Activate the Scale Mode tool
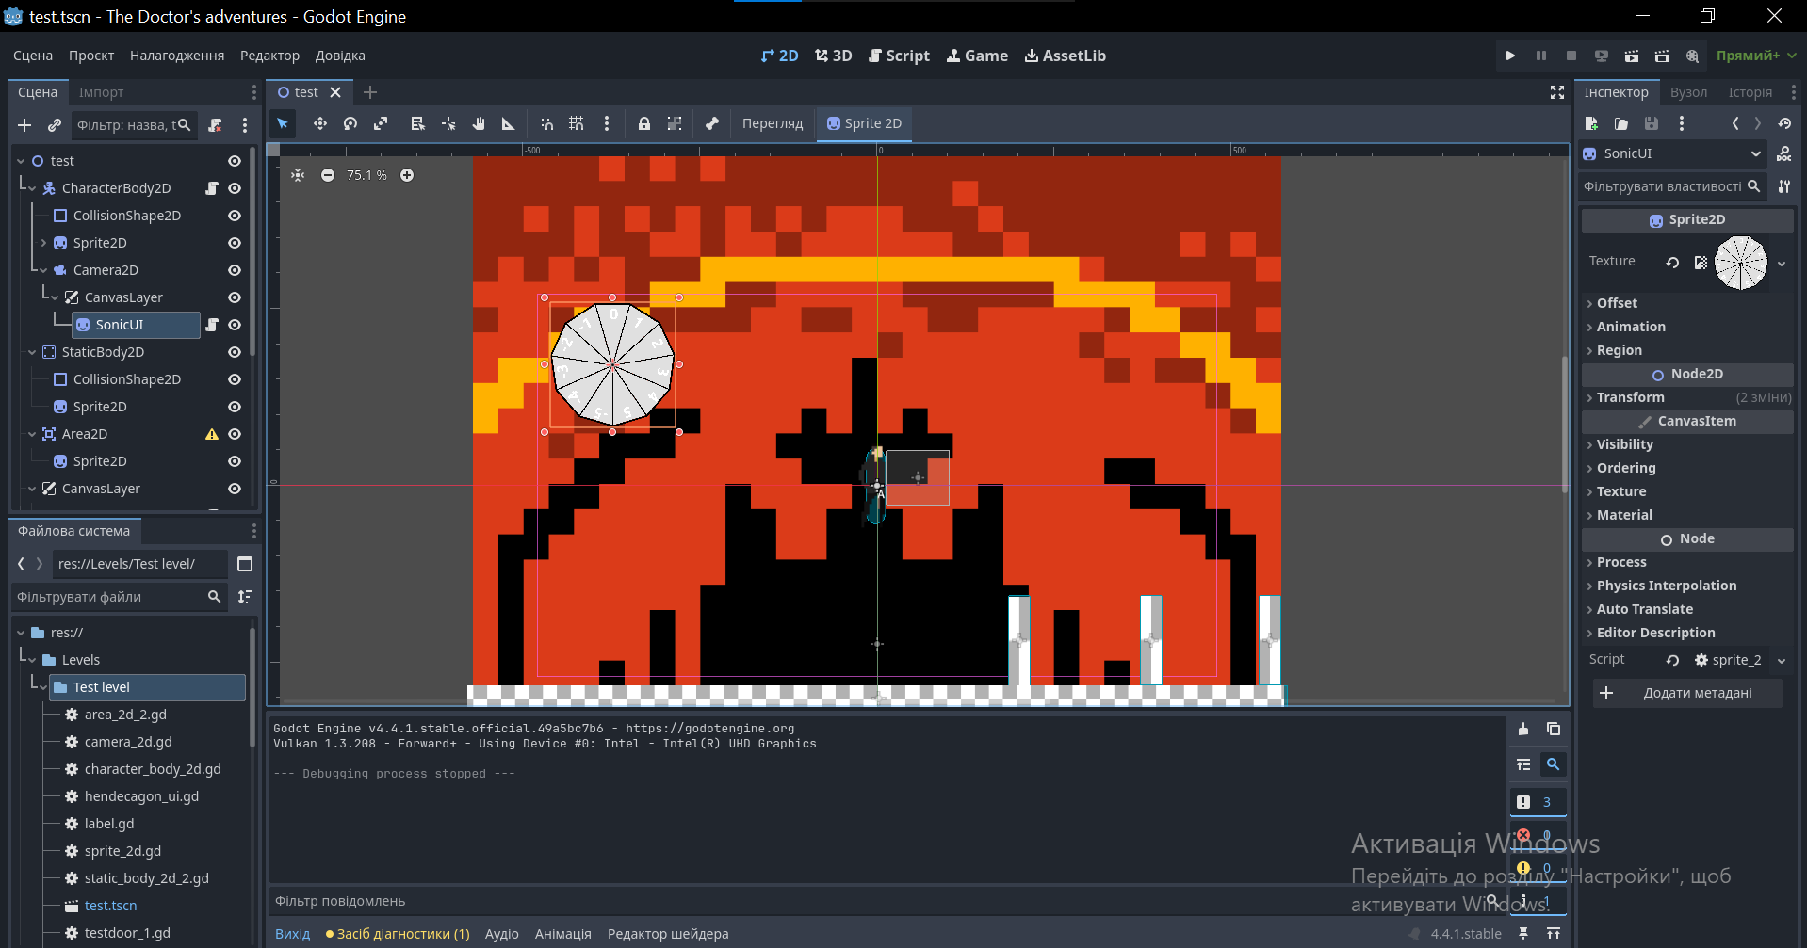Image resolution: width=1807 pixels, height=948 pixels. click(x=381, y=123)
